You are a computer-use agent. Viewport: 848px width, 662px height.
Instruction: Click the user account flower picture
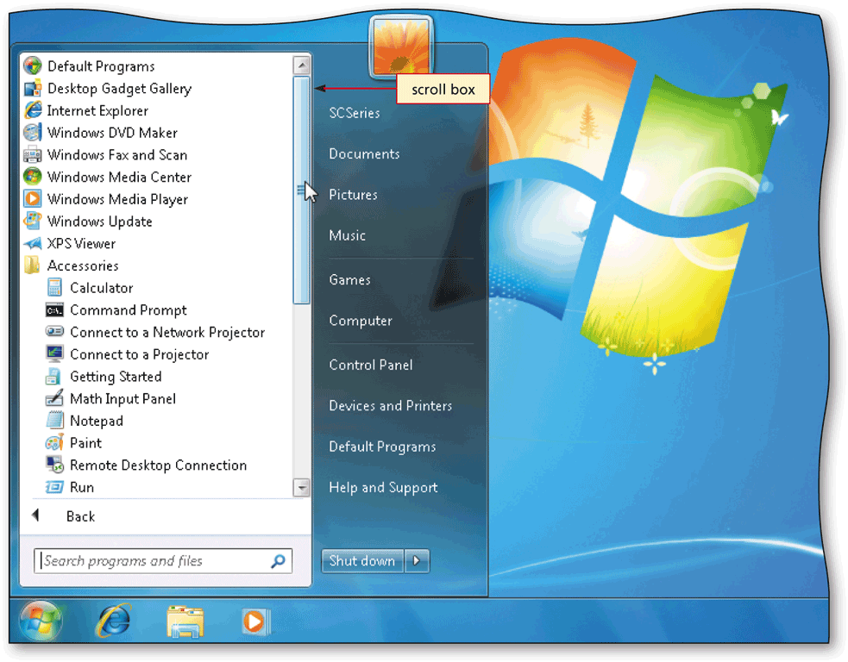(401, 46)
